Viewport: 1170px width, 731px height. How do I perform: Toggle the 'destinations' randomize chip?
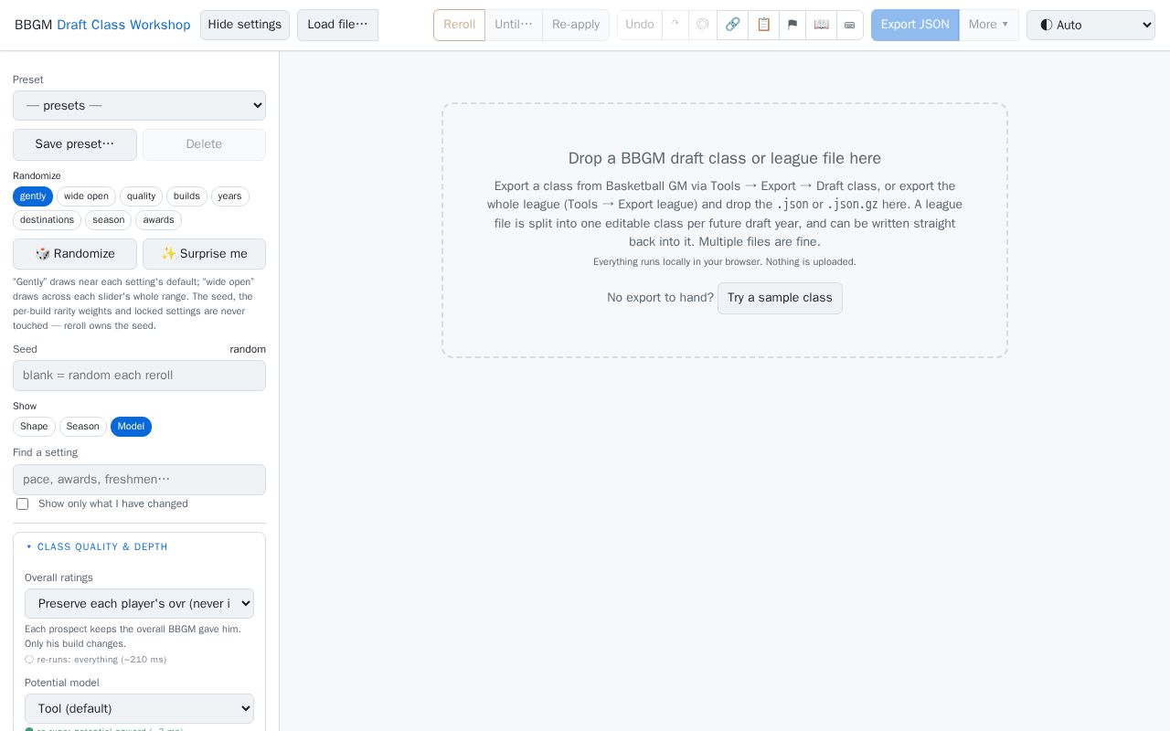point(47,220)
